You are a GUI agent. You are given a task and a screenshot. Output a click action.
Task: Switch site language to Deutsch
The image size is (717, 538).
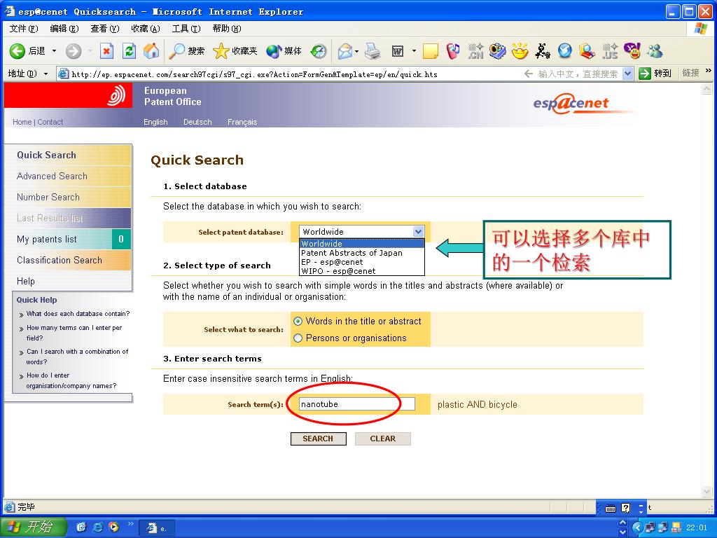[x=197, y=122]
